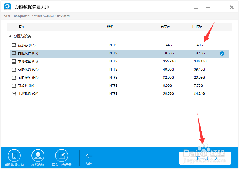Viewport: 239px width, 169px height.
Task: Open the hamburger menu in the title bar
Action: 196,7
